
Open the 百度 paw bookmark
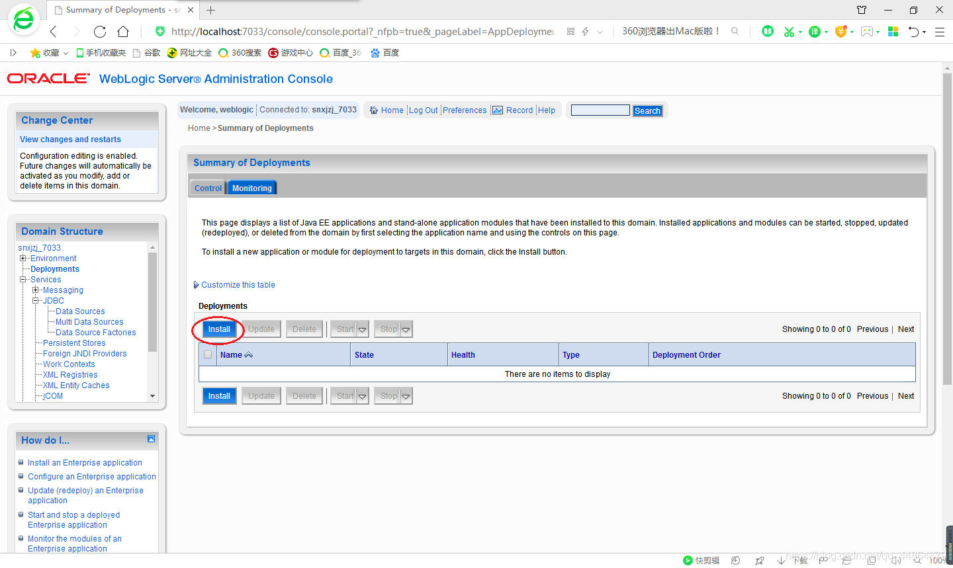click(x=385, y=52)
